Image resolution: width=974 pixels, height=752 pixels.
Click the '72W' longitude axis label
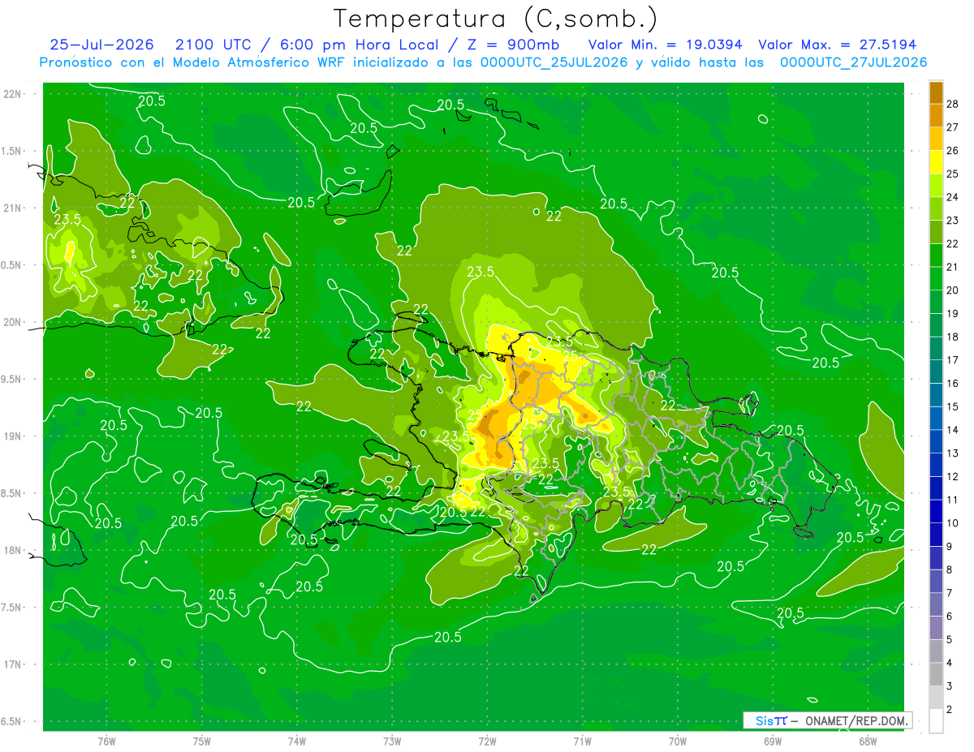point(487,741)
